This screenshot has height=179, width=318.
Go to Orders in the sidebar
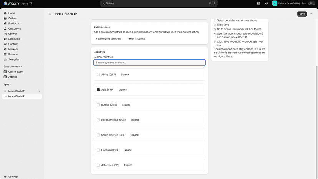(12, 18)
